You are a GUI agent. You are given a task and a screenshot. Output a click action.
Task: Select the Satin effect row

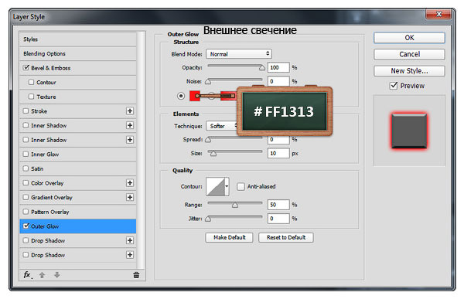(78, 168)
